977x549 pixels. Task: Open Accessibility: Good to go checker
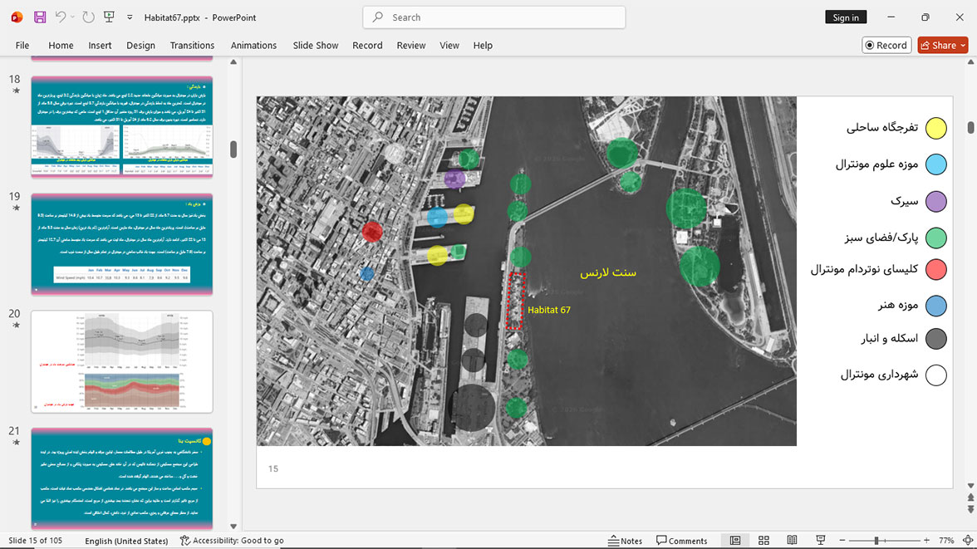coord(232,540)
